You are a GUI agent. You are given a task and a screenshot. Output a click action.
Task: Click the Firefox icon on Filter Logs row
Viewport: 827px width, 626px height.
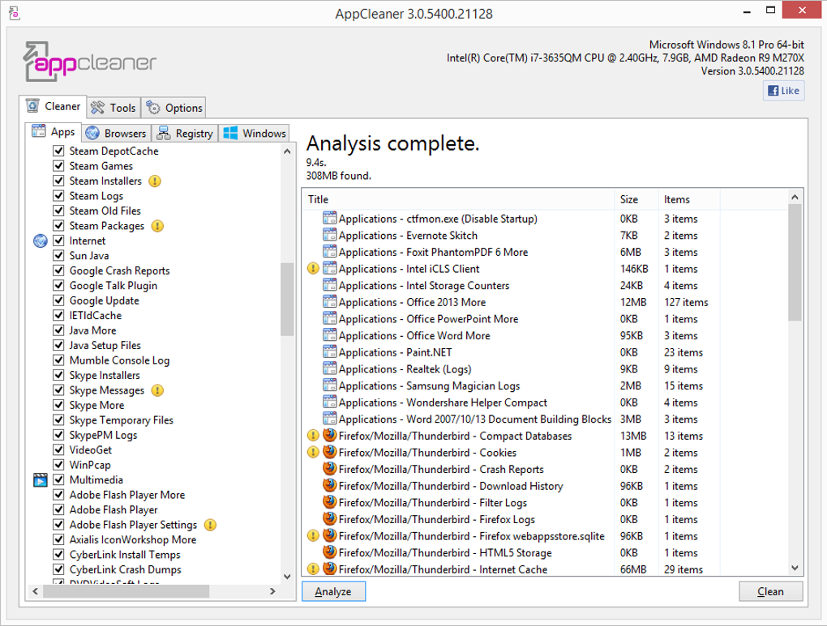(330, 502)
